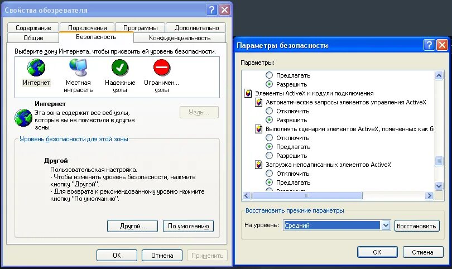Click the Узлы... button
452x269 pixels.
point(199,112)
